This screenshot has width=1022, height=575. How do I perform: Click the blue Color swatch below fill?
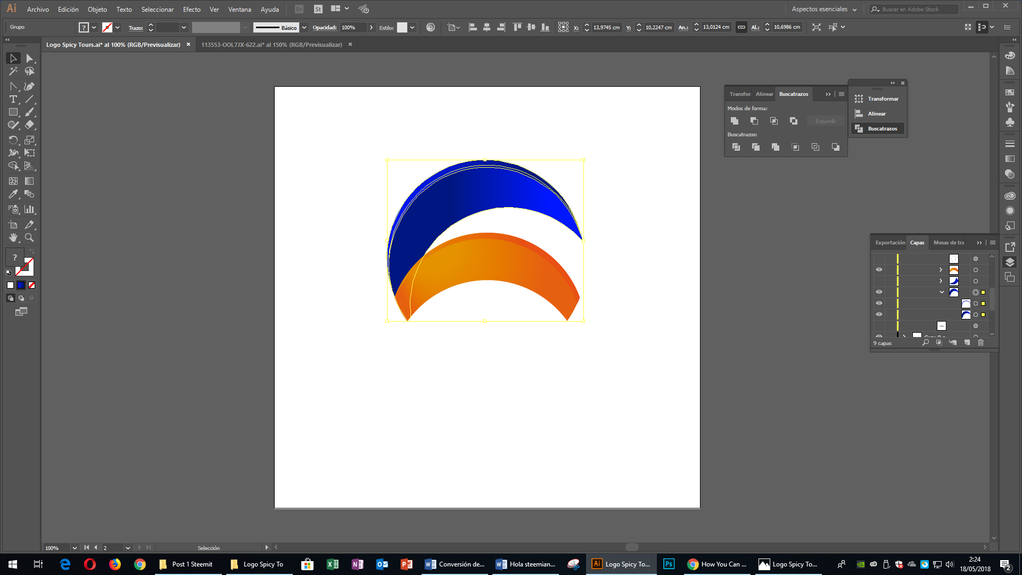tap(21, 285)
